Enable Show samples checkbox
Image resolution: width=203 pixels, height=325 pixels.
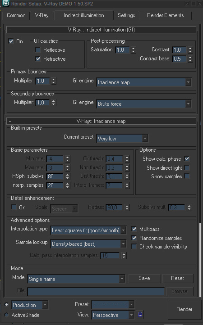187,176
